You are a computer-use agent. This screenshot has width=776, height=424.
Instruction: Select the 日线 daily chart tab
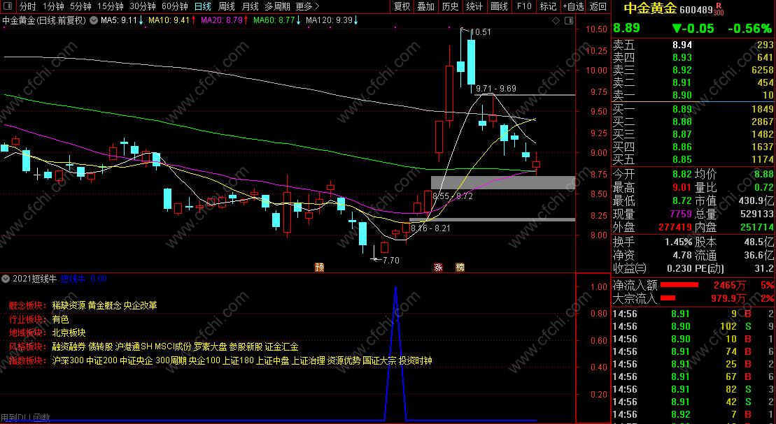click(x=202, y=6)
